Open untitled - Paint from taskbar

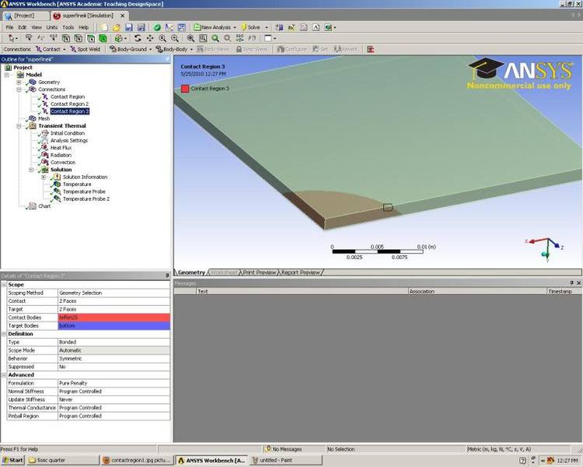[x=286, y=460]
